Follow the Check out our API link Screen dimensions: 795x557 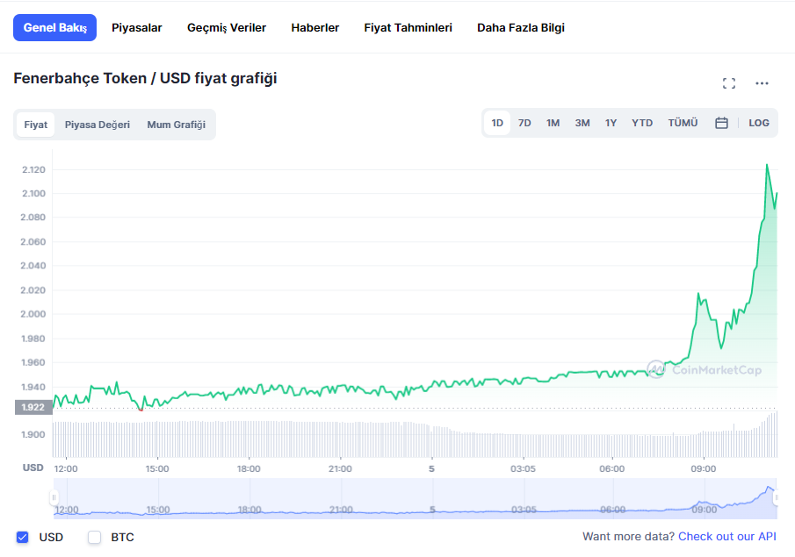[727, 537]
